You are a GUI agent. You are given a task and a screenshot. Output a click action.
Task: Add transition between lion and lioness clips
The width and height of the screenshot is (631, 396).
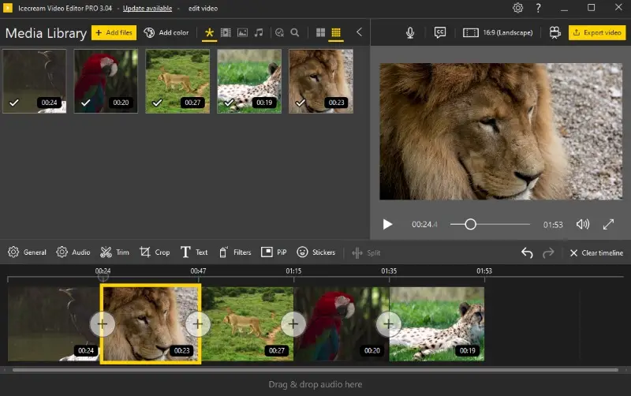pos(198,323)
